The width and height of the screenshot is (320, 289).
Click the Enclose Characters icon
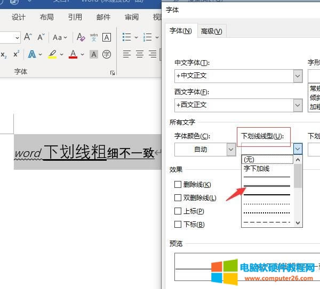107,54
